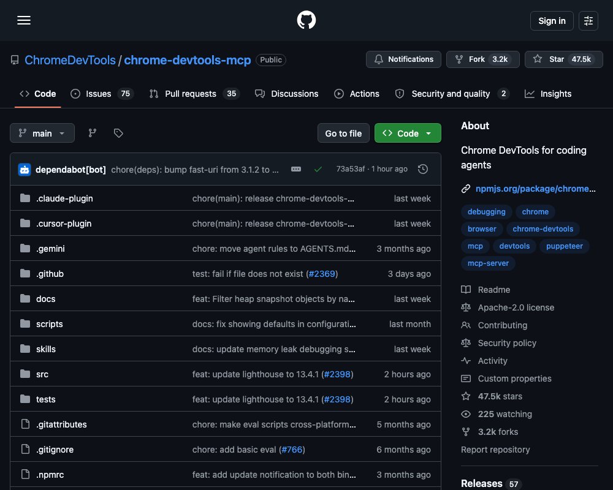Select the chrome-devtools topic tag
This screenshot has height=490, width=613.
(543, 229)
